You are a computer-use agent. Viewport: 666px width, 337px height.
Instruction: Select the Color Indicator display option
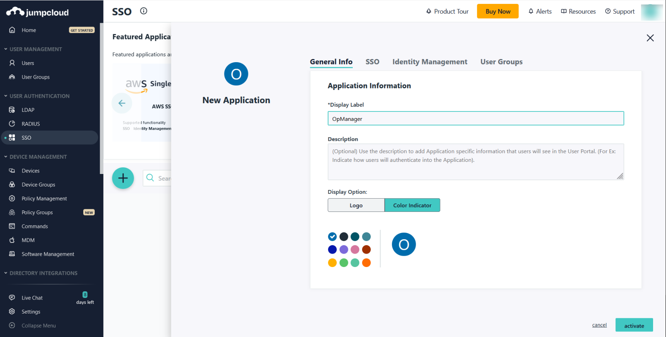412,205
